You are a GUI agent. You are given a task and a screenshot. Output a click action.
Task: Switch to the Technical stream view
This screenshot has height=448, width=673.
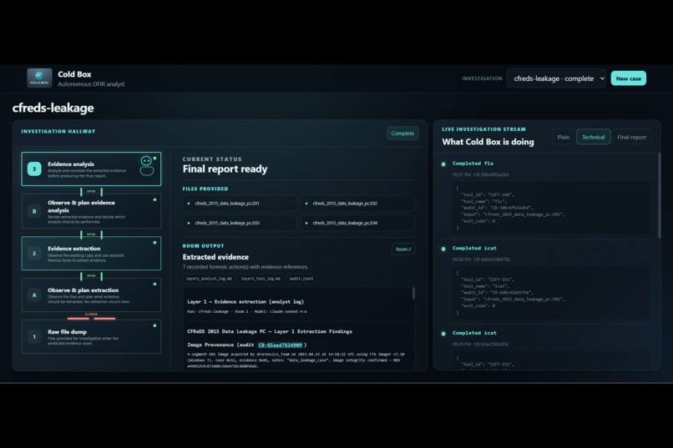point(593,137)
